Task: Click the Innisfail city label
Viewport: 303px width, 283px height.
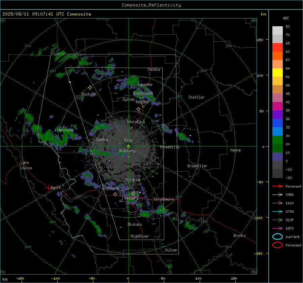Action: pyautogui.click(x=136, y=122)
